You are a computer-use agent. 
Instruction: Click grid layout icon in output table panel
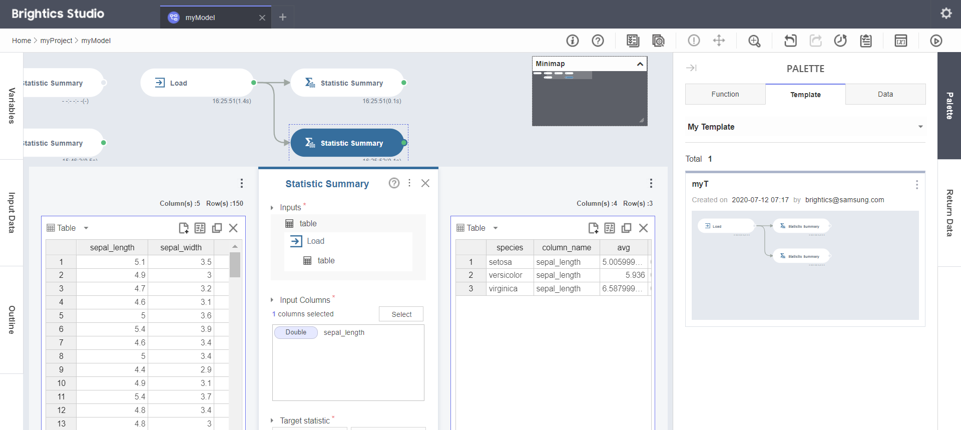610,228
